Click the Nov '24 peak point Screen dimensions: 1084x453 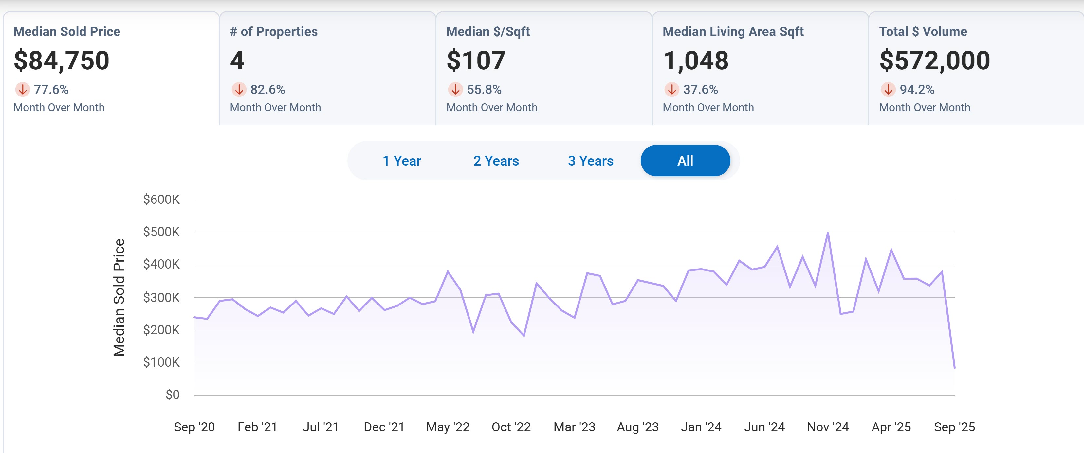click(x=828, y=233)
